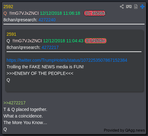Open the TrumpHotels twitter status link

click(x=67, y=60)
